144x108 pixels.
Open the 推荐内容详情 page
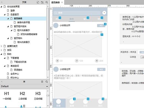[x=24, y=22]
